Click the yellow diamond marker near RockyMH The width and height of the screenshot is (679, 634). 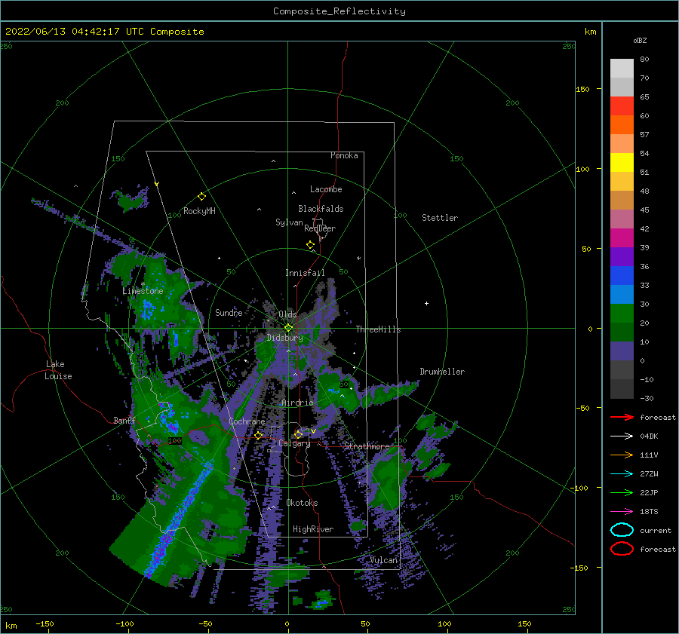tap(201, 197)
